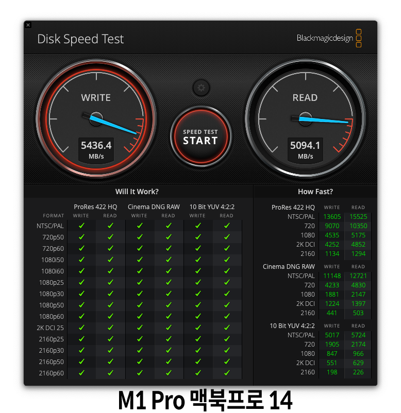Click the 2160p60 YUV read checkmark
This screenshot has height=413, width=401.
tap(227, 373)
